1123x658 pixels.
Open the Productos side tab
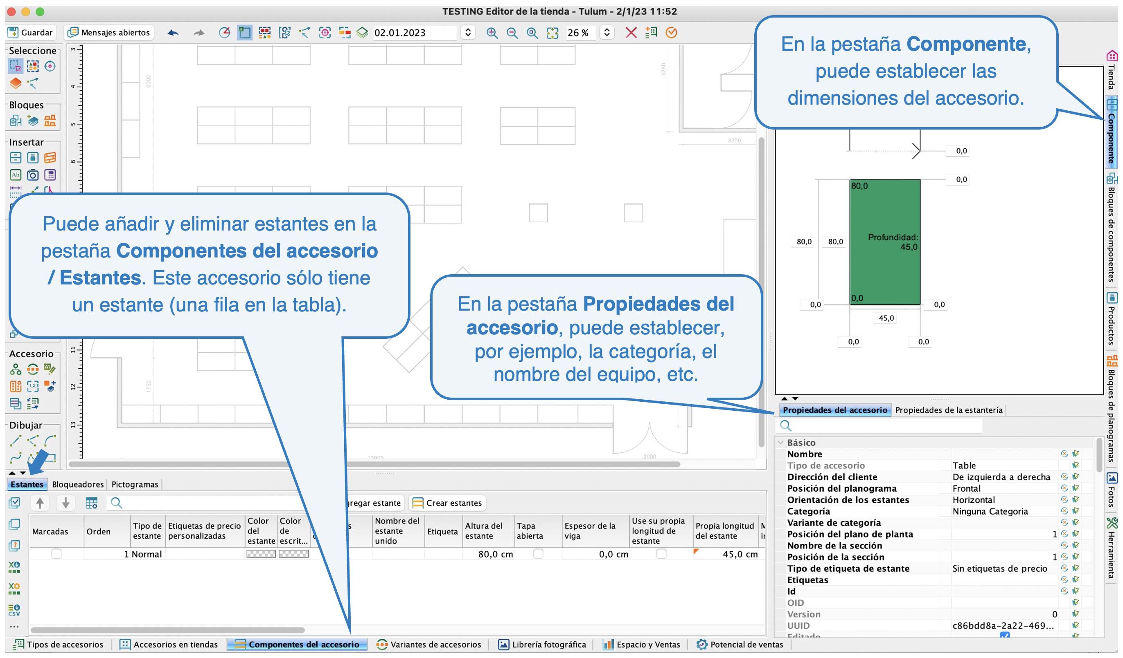[x=1112, y=319]
